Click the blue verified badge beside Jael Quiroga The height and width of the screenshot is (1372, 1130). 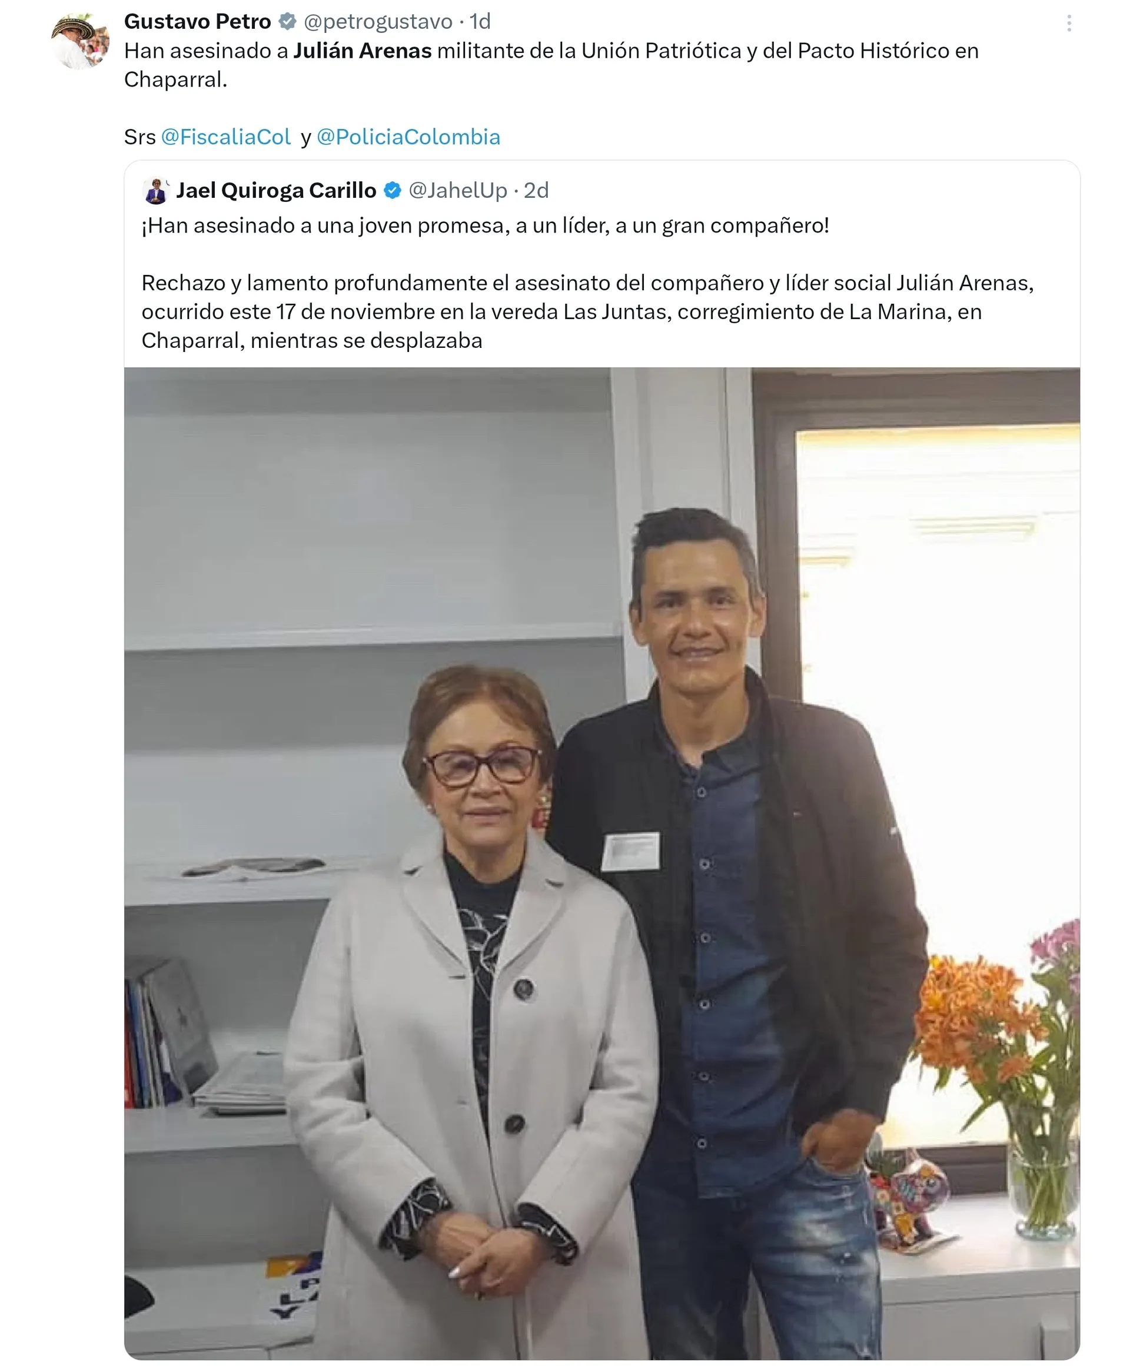393,191
